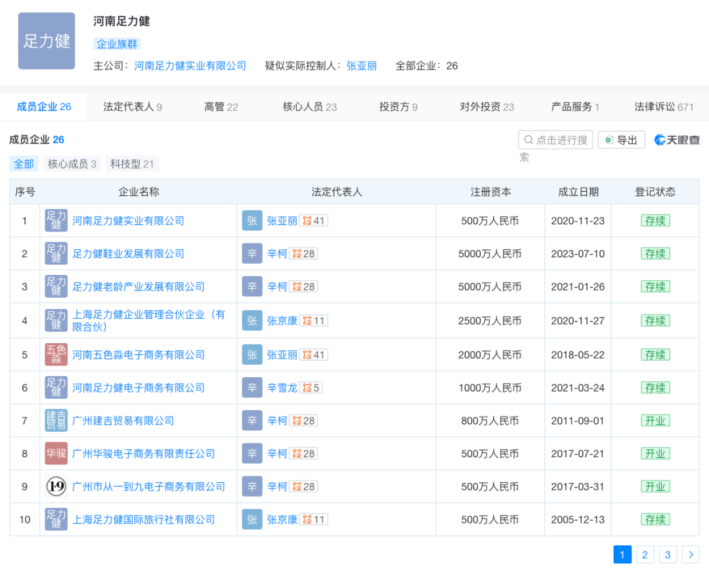The width and height of the screenshot is (709, 576).
Task: Click the 导出 export button
Action: point(621,140)
